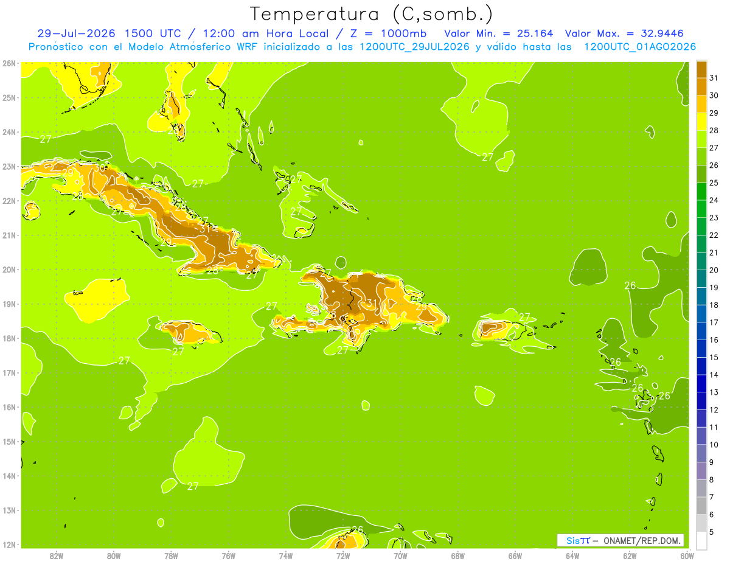Select teal legend swatch between 19 and 20

click(701, 279)
